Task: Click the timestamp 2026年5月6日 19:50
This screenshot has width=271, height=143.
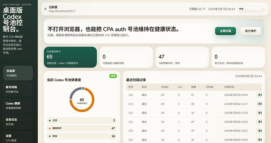Action: [236, 140]
